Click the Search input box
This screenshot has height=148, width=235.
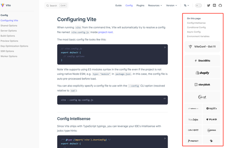coord(56,5)
